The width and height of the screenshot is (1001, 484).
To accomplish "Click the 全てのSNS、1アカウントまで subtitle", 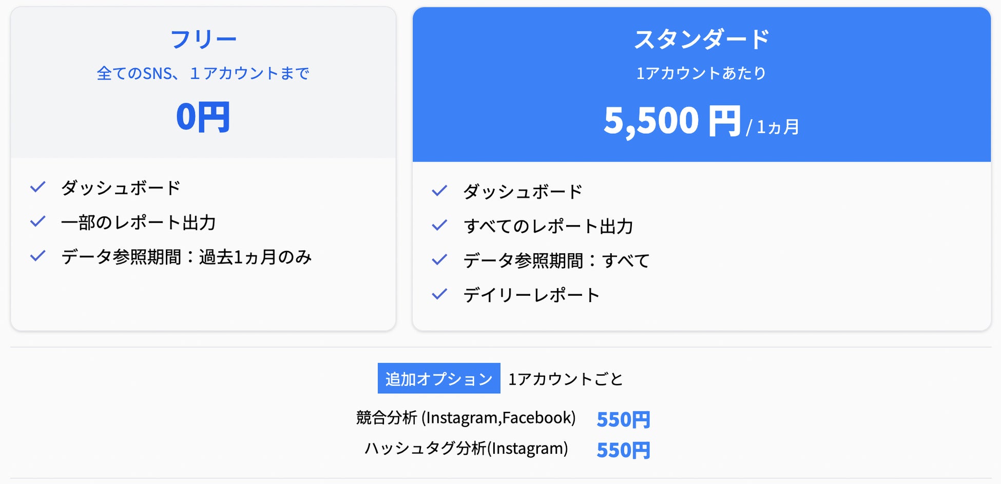I will [x=203, y=73].
